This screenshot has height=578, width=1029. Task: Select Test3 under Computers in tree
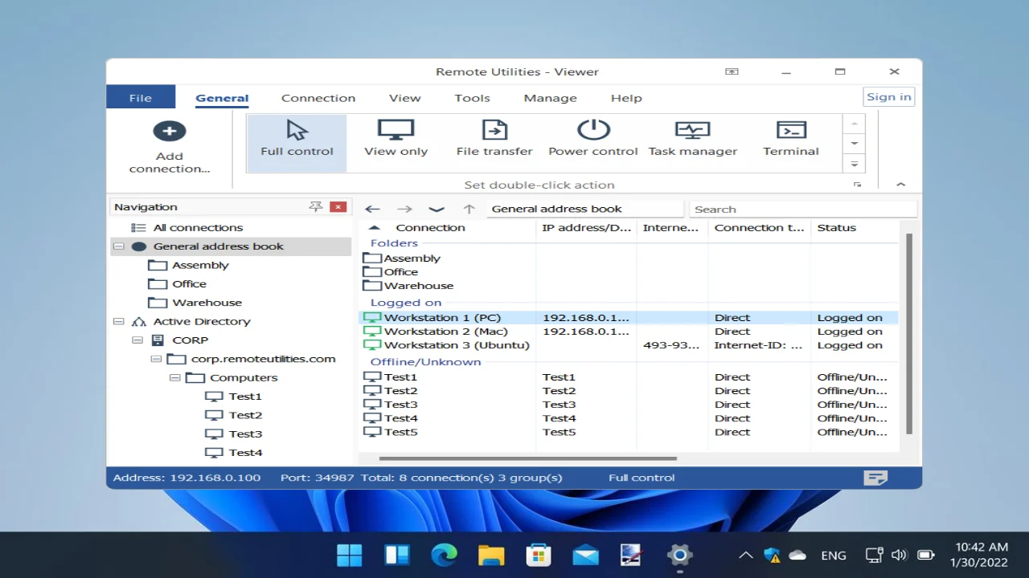coord(234,434)
